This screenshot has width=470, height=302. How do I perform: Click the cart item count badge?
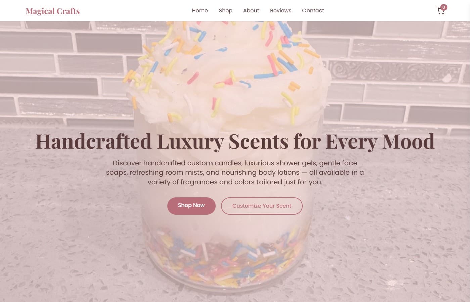[x=444, y=7]
